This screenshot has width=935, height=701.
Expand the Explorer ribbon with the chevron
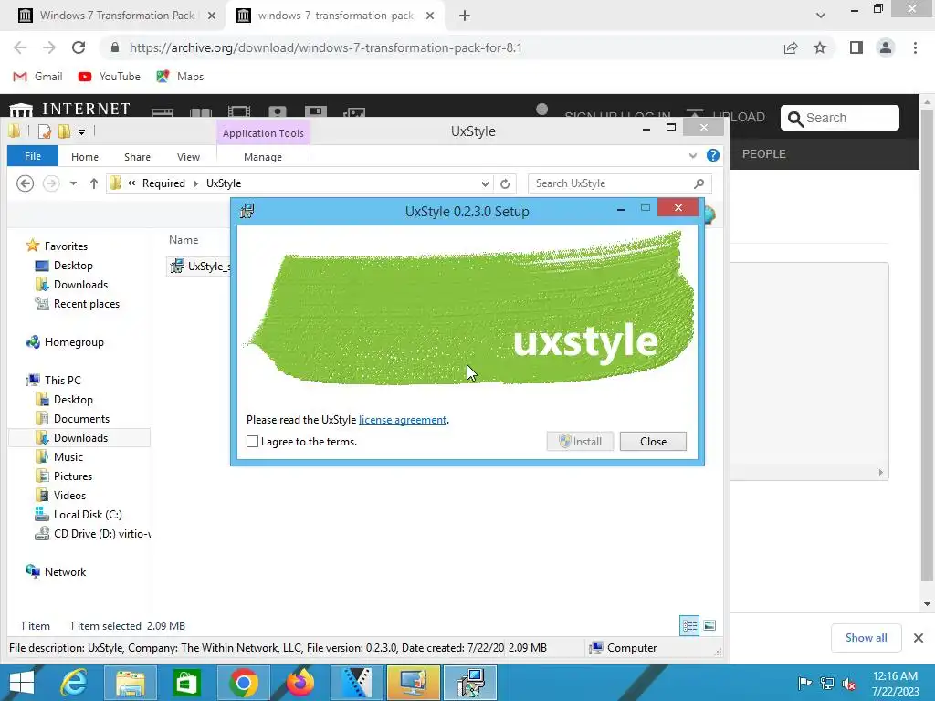pos(693,155)
